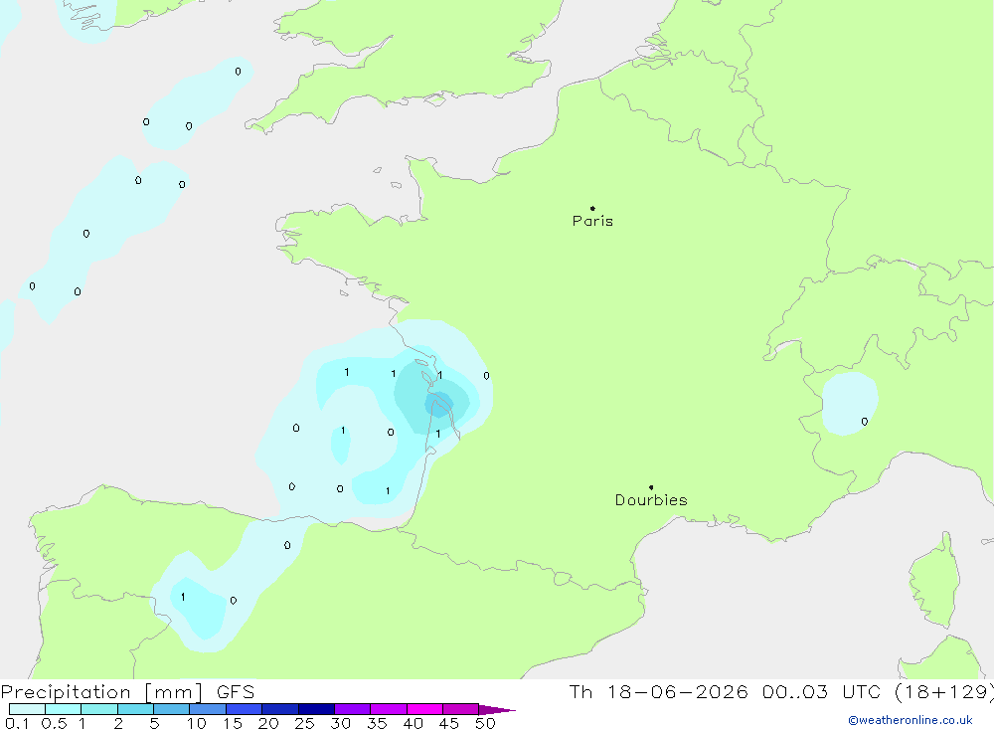Open the weatheronline.co.uk copyright link
Viewport: 994px width, 729px height.
[910, 720]
